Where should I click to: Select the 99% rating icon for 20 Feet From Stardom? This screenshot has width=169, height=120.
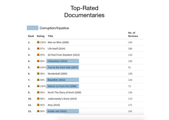[38, 54]
